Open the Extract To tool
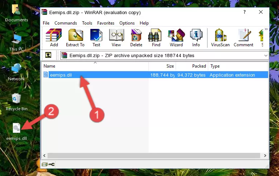 click(x=75, y=38)
